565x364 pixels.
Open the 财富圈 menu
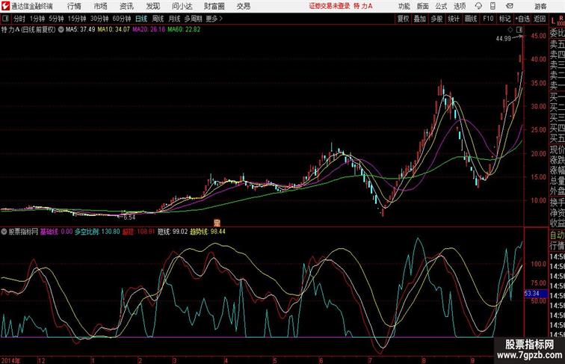pyautogui.click(x=214, y=6)
